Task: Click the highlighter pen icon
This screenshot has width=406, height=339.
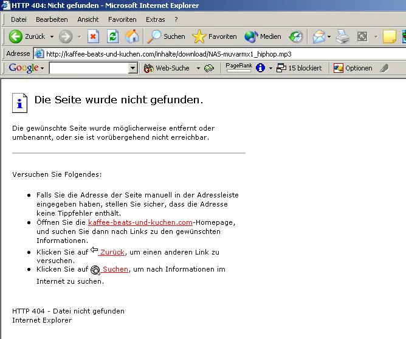Action: tap(384, 68)
